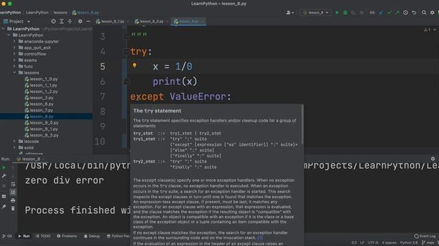Open lesson_8 run configuration dropdown

click(x=316, y=12)
